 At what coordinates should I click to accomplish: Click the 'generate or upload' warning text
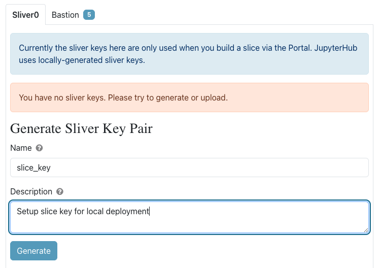tap(194, 97)
